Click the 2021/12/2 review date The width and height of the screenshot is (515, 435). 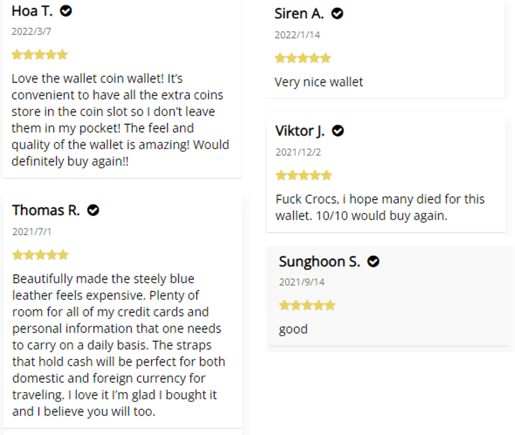[x=298, y=152]
